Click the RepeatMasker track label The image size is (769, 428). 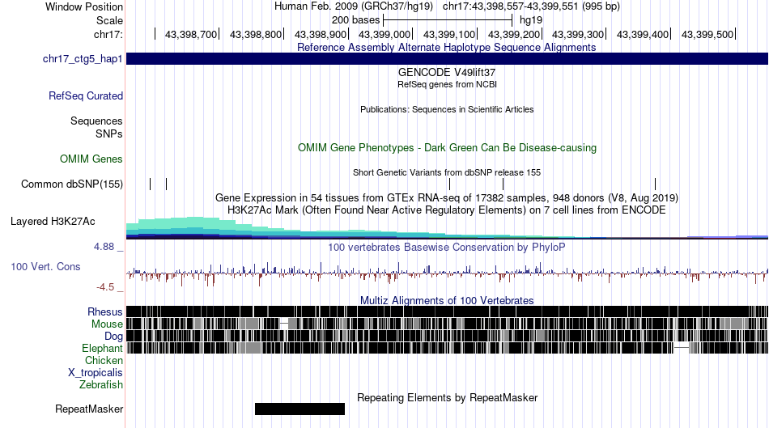[x=89, y=409]
